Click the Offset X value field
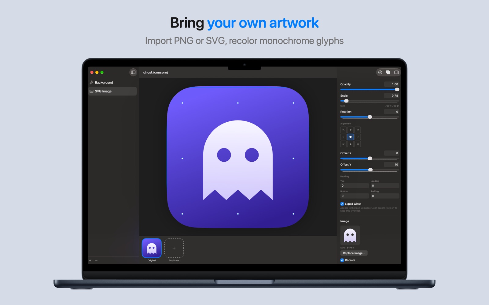This screenshot has width=489, height=305. pos(392,153)
